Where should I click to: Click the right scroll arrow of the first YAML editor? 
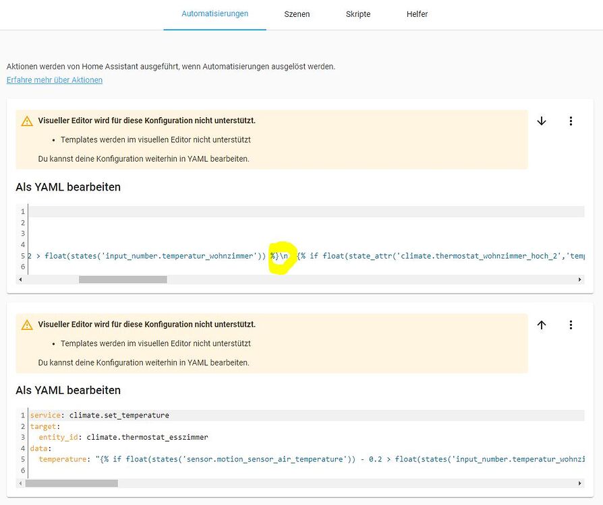pos(580,279)
